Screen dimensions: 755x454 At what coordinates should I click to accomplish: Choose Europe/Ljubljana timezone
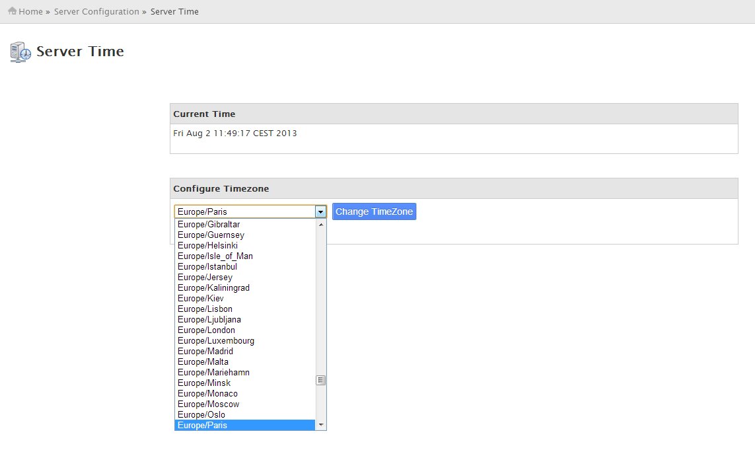click(245, 320)
